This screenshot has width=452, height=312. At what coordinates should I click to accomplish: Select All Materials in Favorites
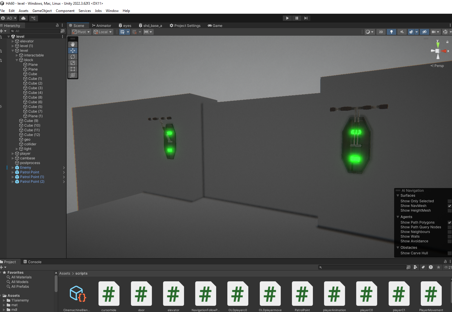pyautogui.click(x=21, y=277)
